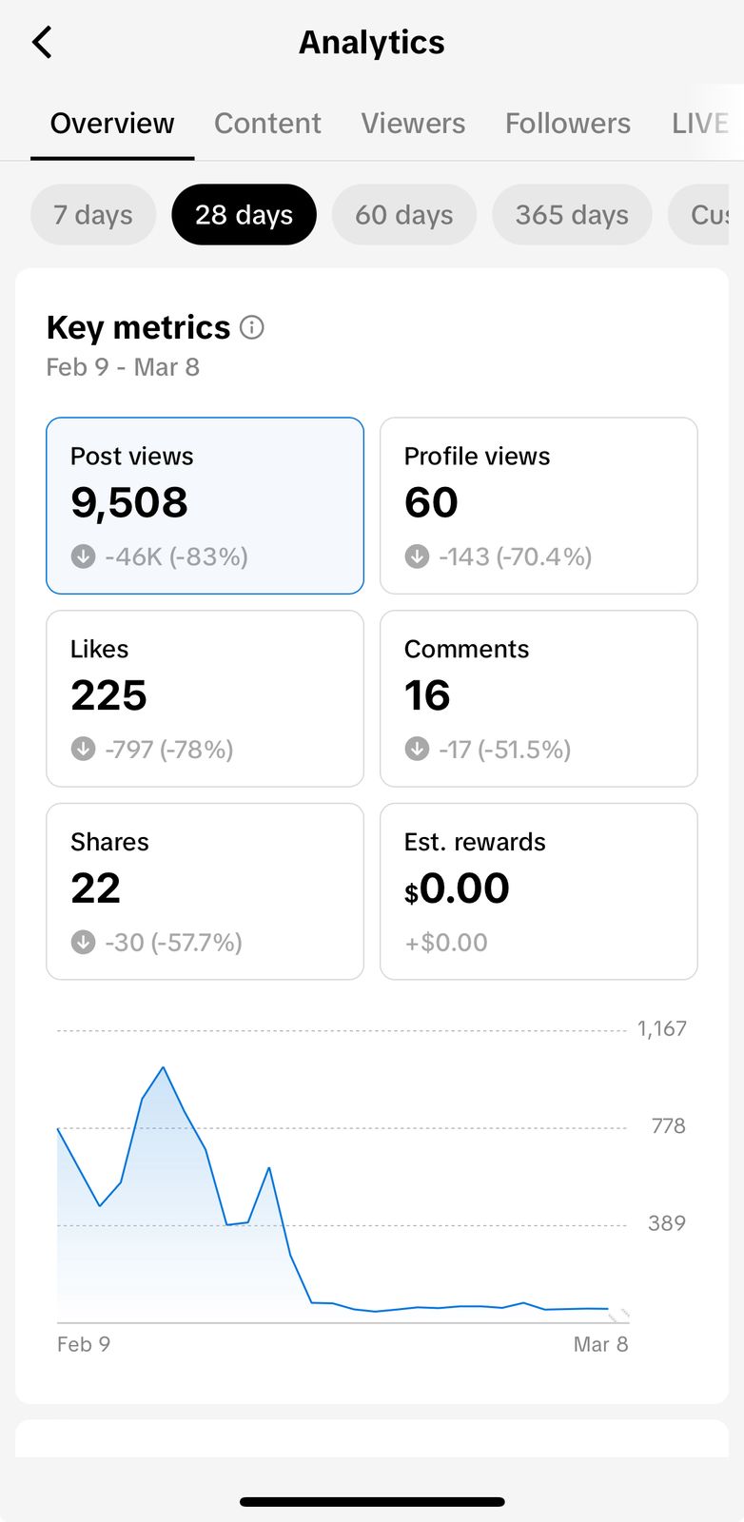Tap the back arrow icon
The height and width of the screenshot is (1522, 744).
coord(42,43)
